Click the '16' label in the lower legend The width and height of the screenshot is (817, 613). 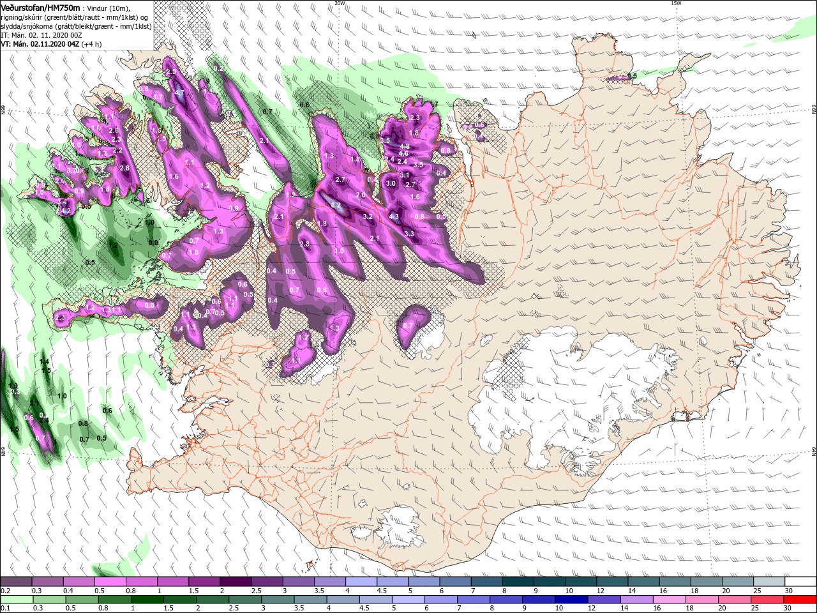[x=657, y=608]
